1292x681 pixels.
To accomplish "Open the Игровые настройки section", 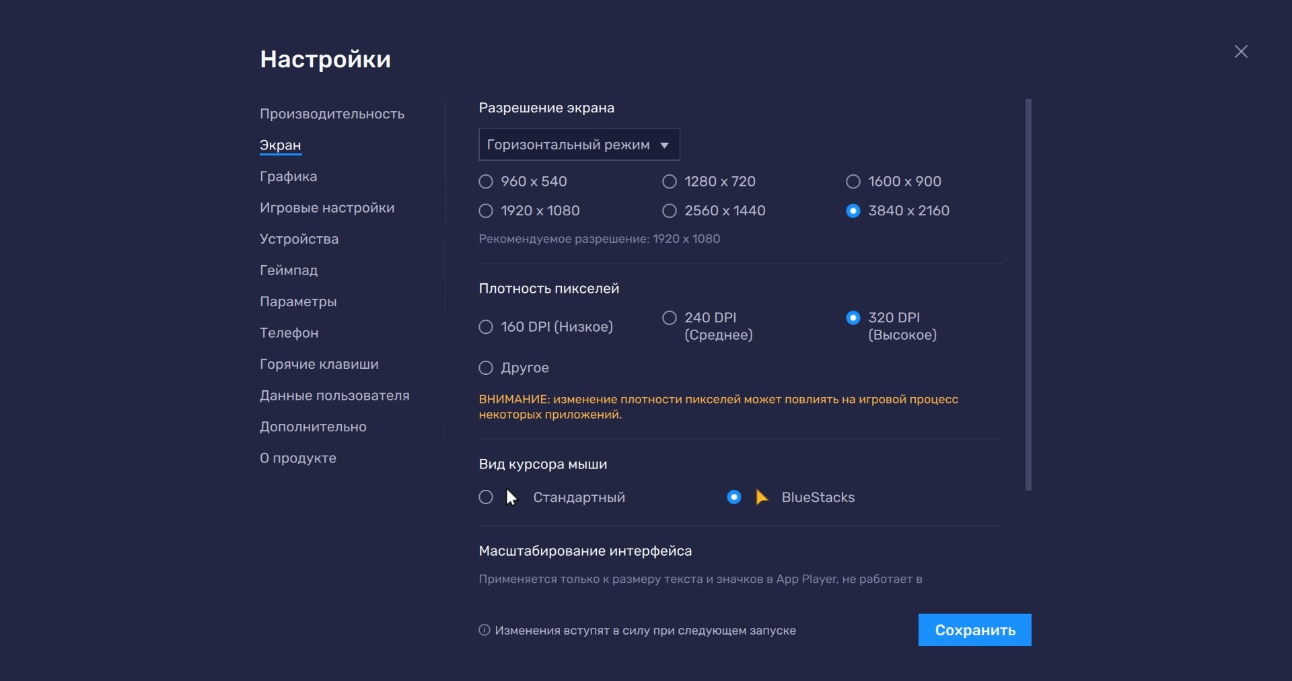I will pyautogui.click(x=327, y=208).
